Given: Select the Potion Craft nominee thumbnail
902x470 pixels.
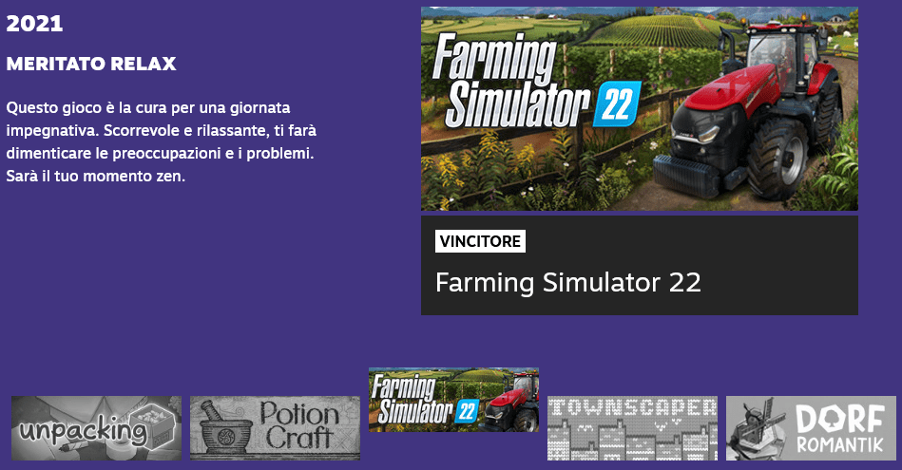Looking at the screenshot, I should 275,428.
